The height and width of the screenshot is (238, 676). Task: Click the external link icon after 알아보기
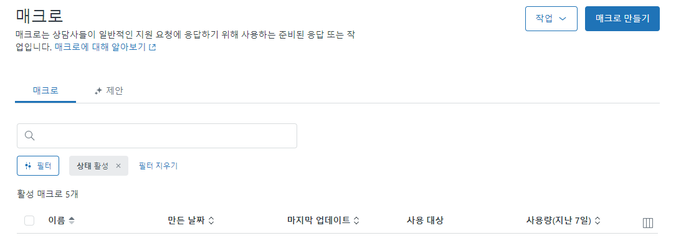(152, 48)
